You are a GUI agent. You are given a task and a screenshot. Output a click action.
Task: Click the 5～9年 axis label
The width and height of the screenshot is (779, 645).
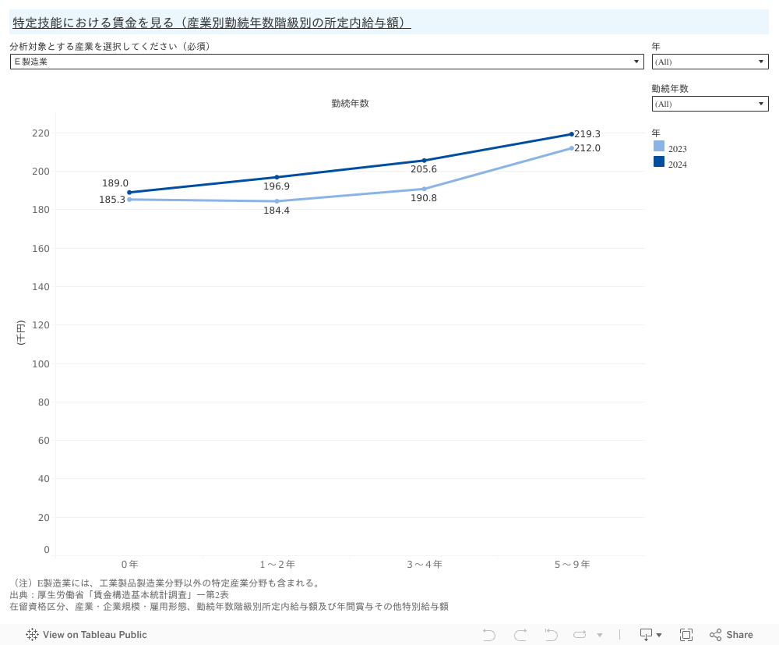pyautogui.click(x=571, y=564)
